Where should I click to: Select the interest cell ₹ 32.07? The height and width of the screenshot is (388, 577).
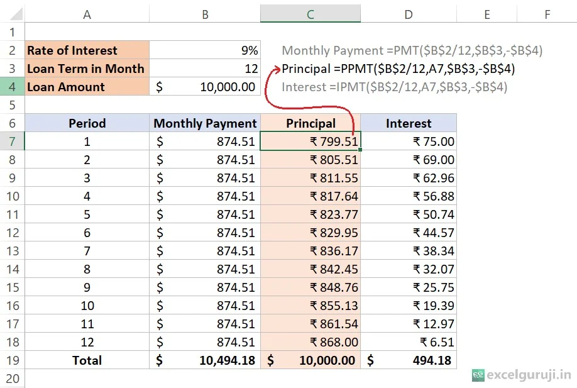[409, 269]
